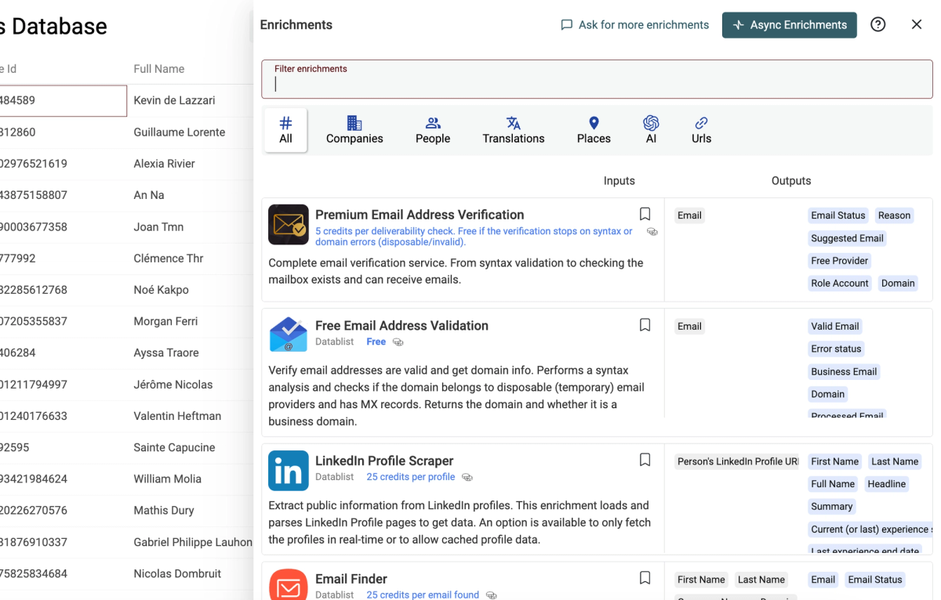The height and width of the screenshot is (600, 941).
Task: Click Person's LinkedIn Profile URL input tag
Action: coord(737,462)
